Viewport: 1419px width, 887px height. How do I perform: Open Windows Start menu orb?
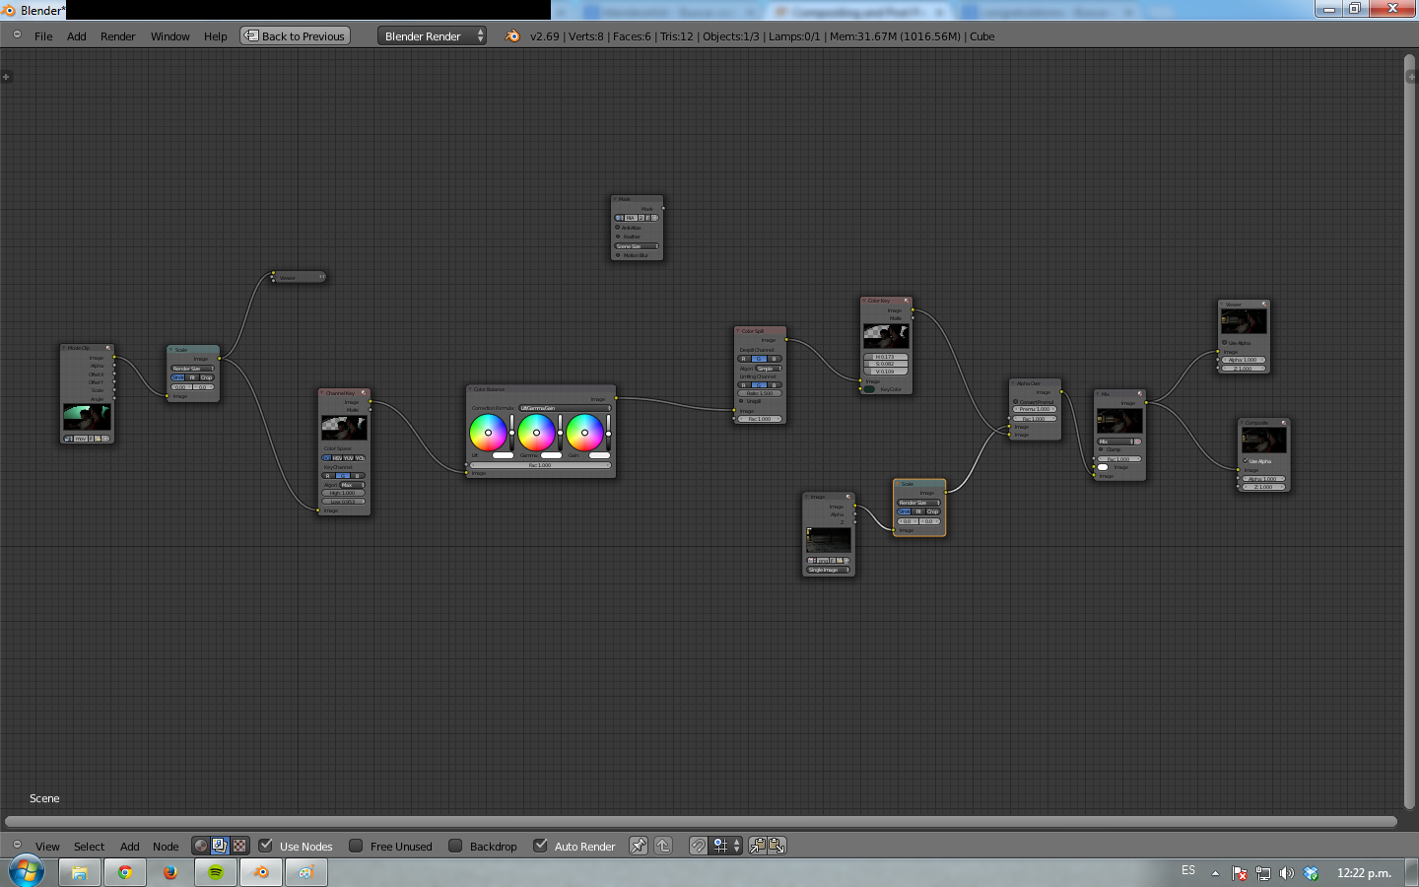[x=27, y=871]
